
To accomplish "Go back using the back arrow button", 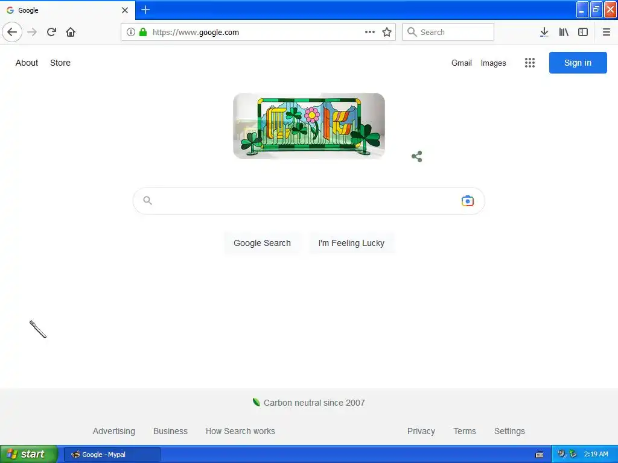I will coord(12,32).
